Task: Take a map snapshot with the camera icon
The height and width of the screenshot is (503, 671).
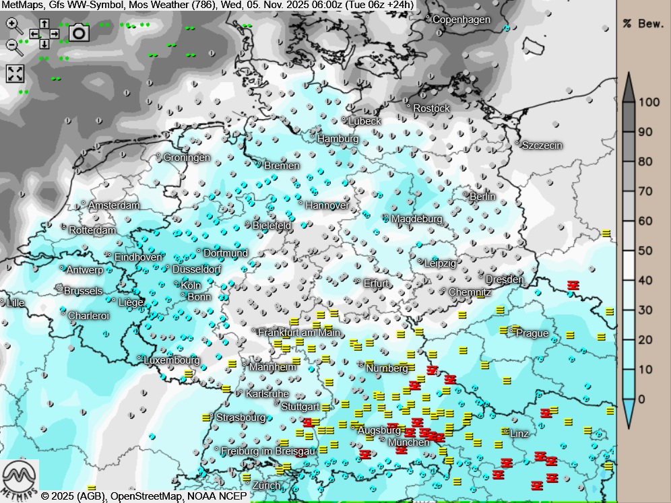Action: [79, 32]
